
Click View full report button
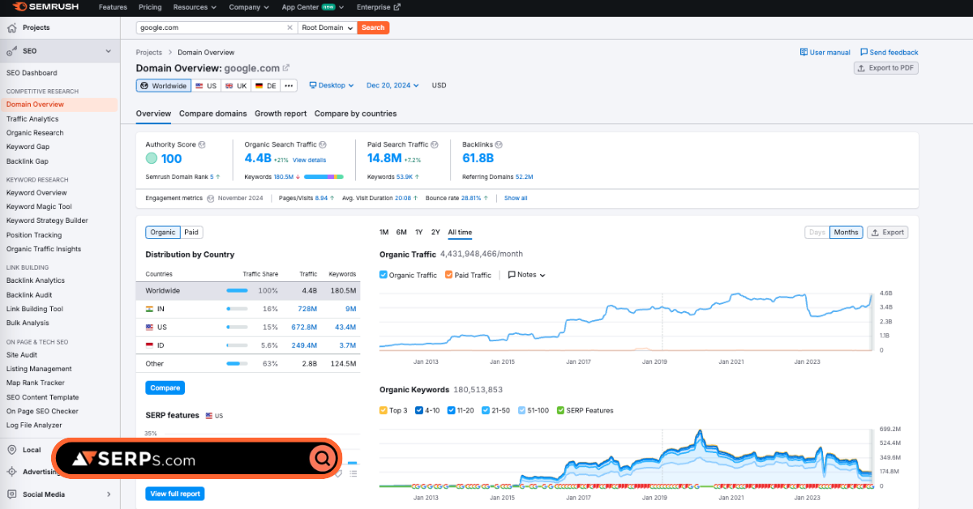coord(175,494)
